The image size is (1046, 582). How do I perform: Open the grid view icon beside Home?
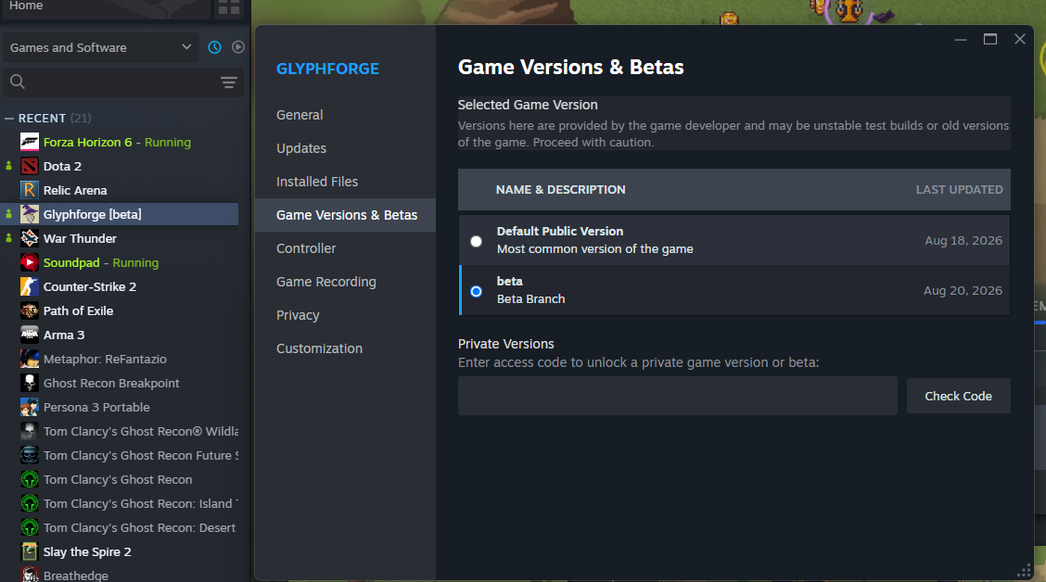coord(229,7)
